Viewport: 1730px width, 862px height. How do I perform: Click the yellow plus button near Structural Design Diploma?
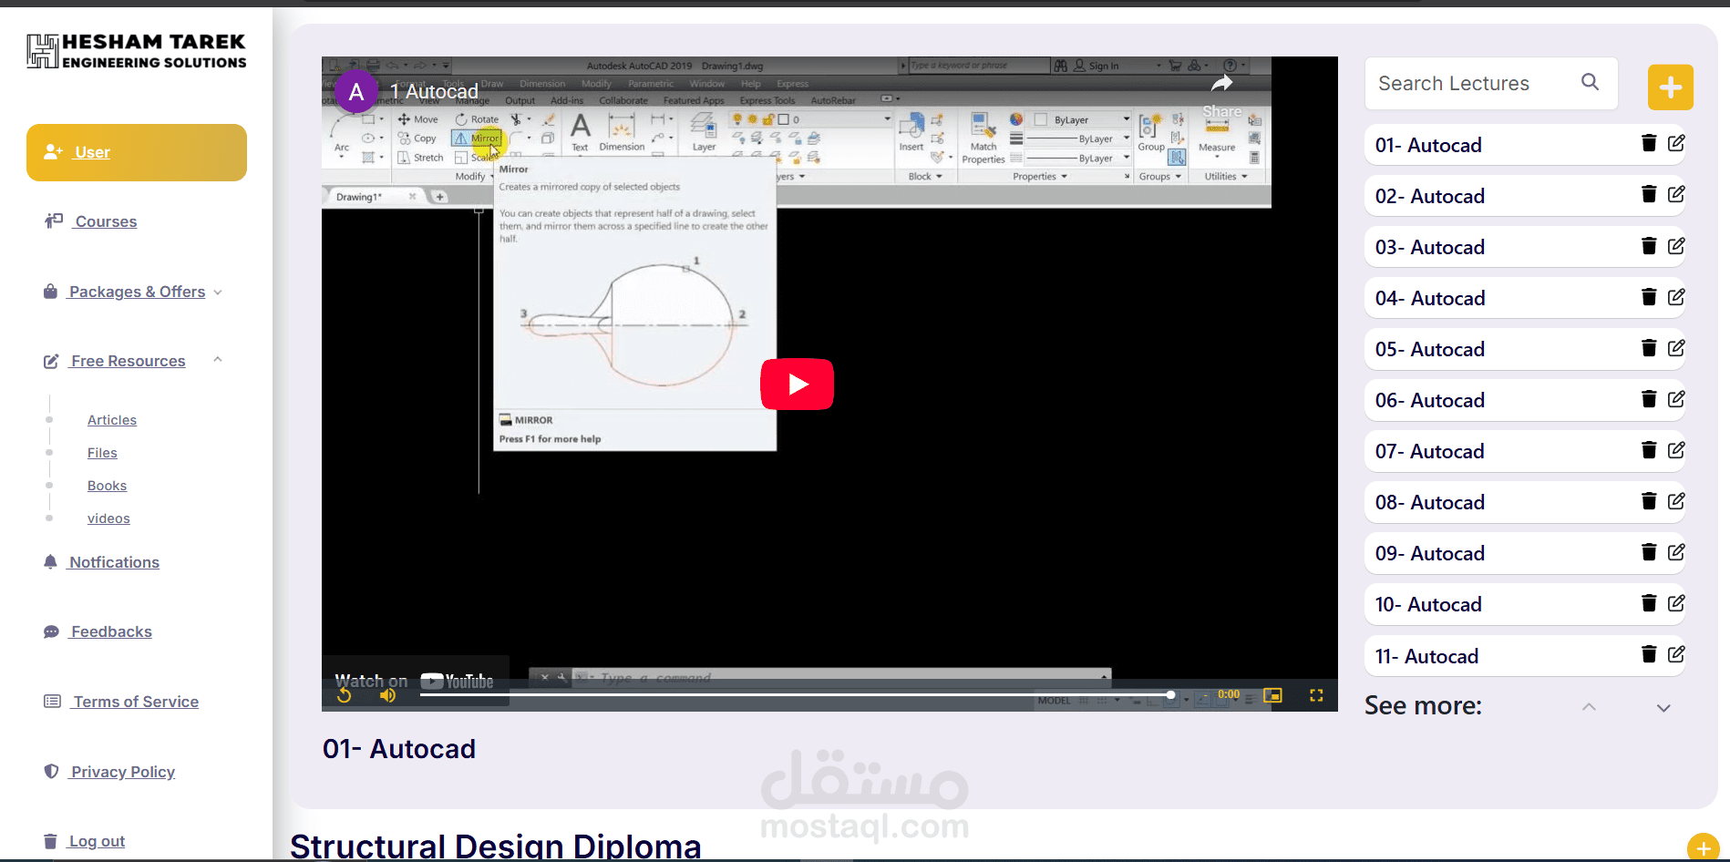(1703, 848)
